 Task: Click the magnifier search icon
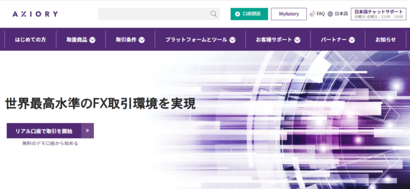coord(214,14)
